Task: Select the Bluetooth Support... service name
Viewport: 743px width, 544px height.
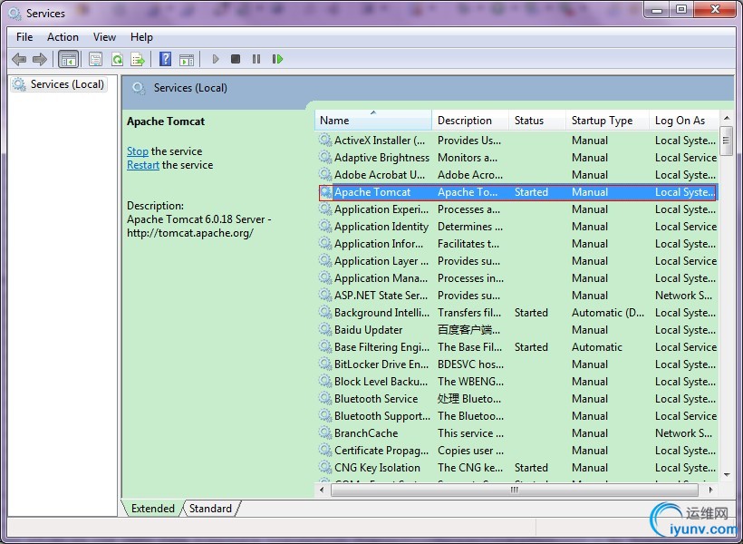Action: [x=382, y=415]
